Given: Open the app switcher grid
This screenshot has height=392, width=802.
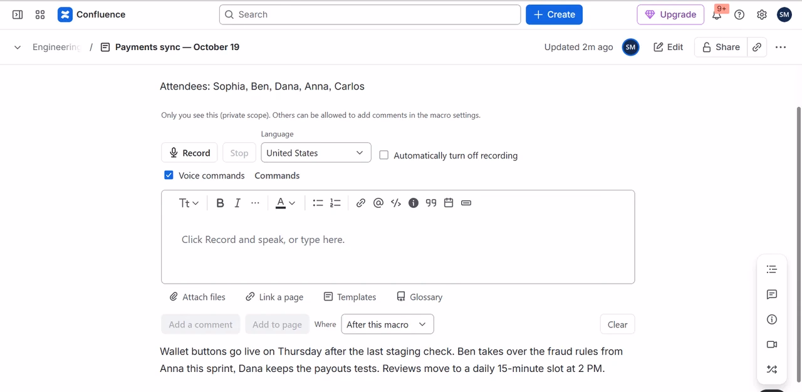Looking at the screenshot, I should pos(40,14).
